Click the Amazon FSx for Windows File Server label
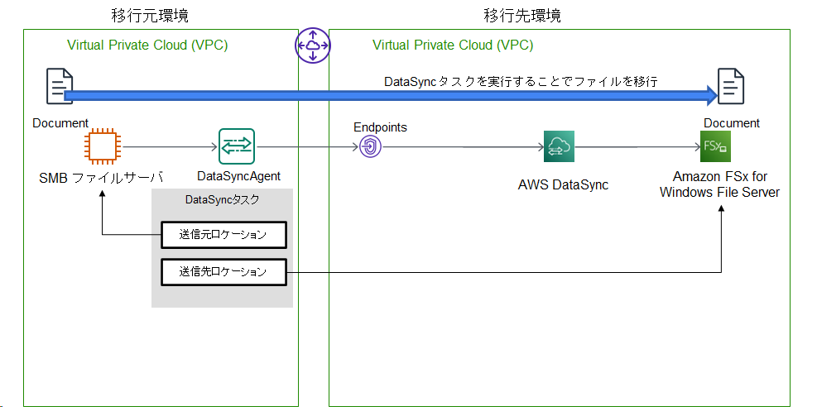The image size is (817, 416). click(x=719, y=184)
